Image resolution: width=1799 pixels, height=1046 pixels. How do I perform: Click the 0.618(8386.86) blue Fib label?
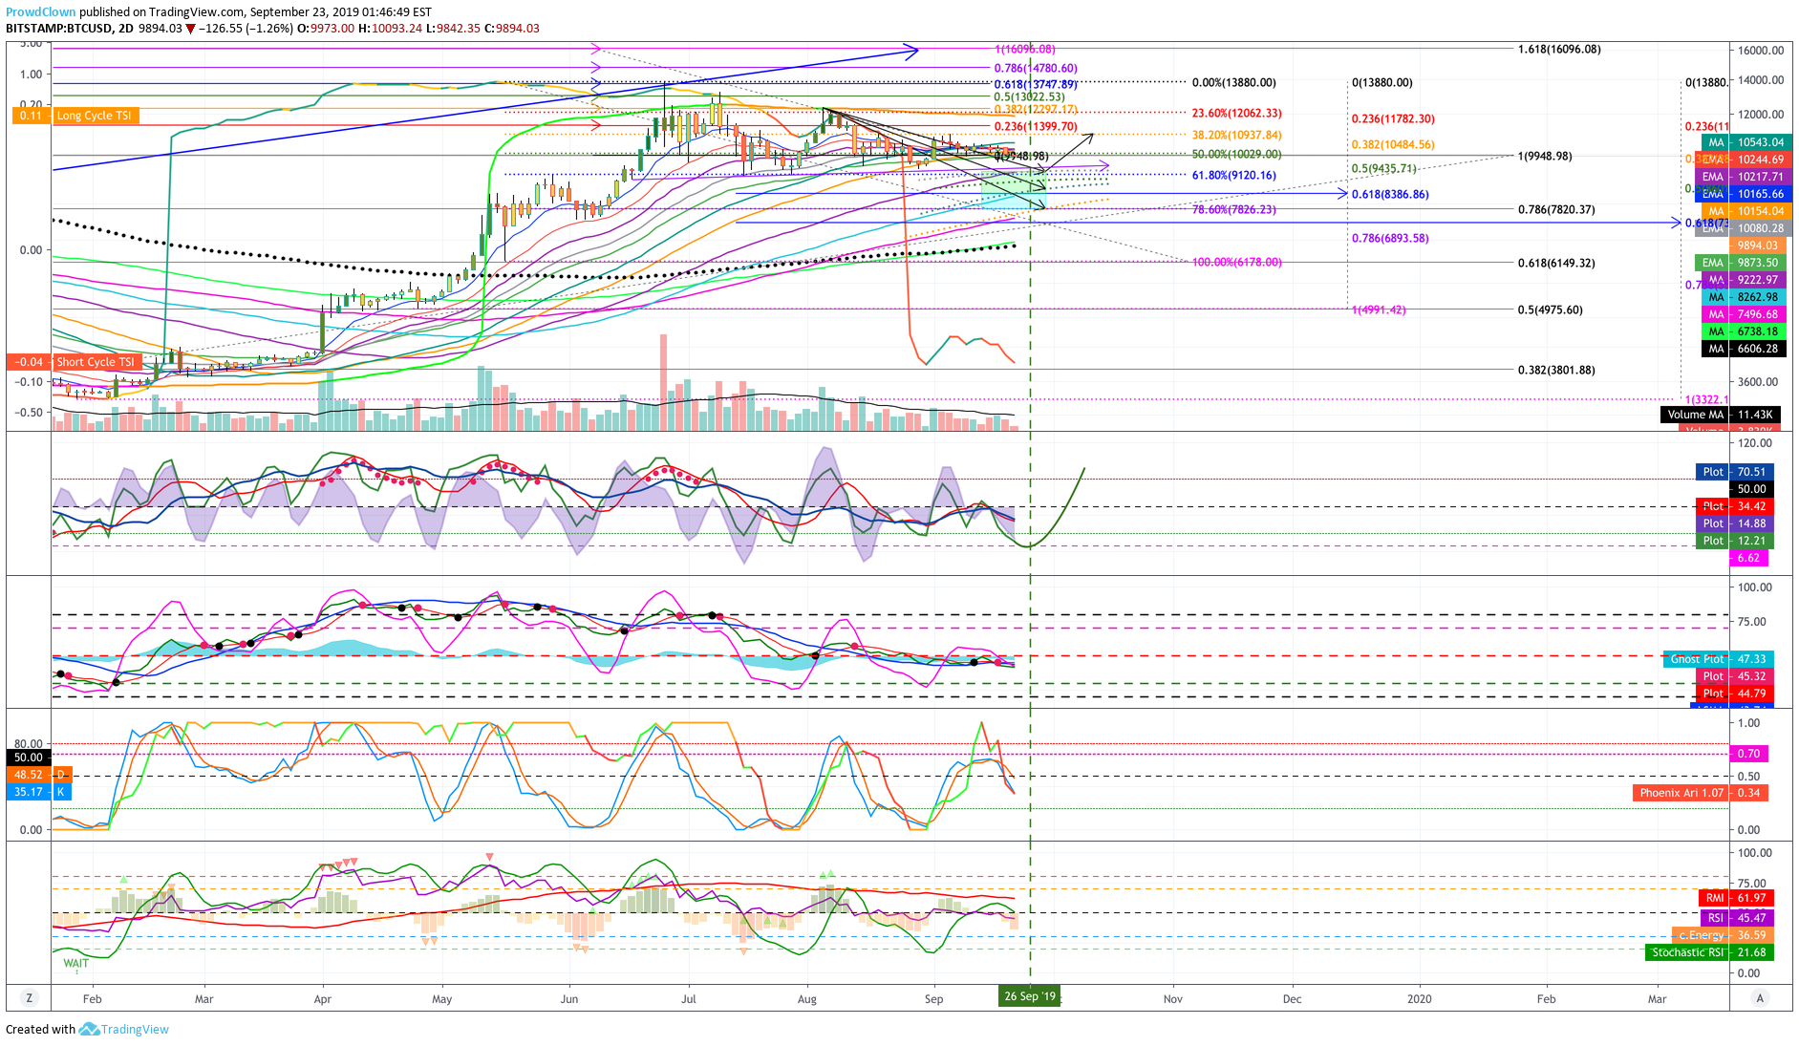click(x=1390, y=194)
